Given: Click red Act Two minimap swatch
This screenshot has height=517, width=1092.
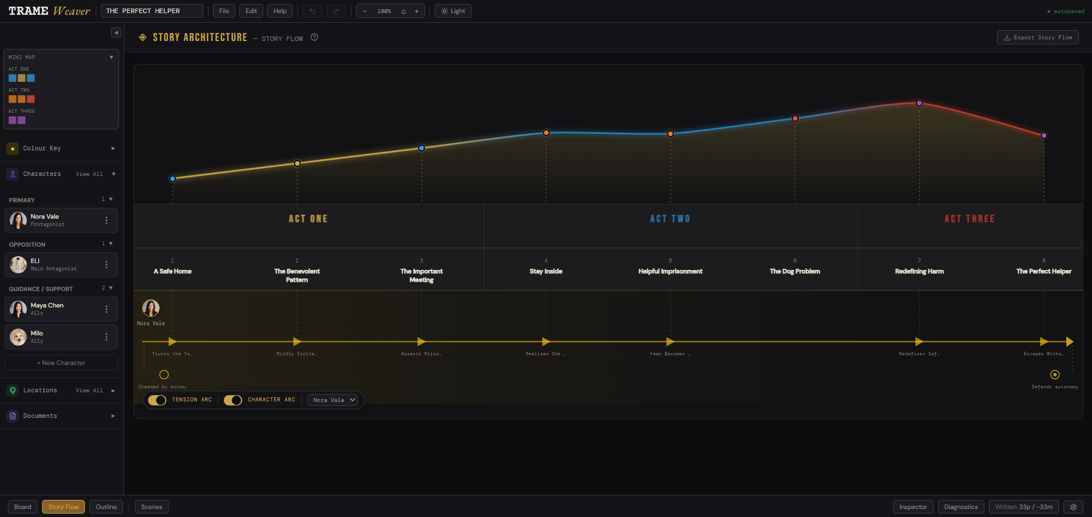Looking at the screenshot, I should point(31,99).
